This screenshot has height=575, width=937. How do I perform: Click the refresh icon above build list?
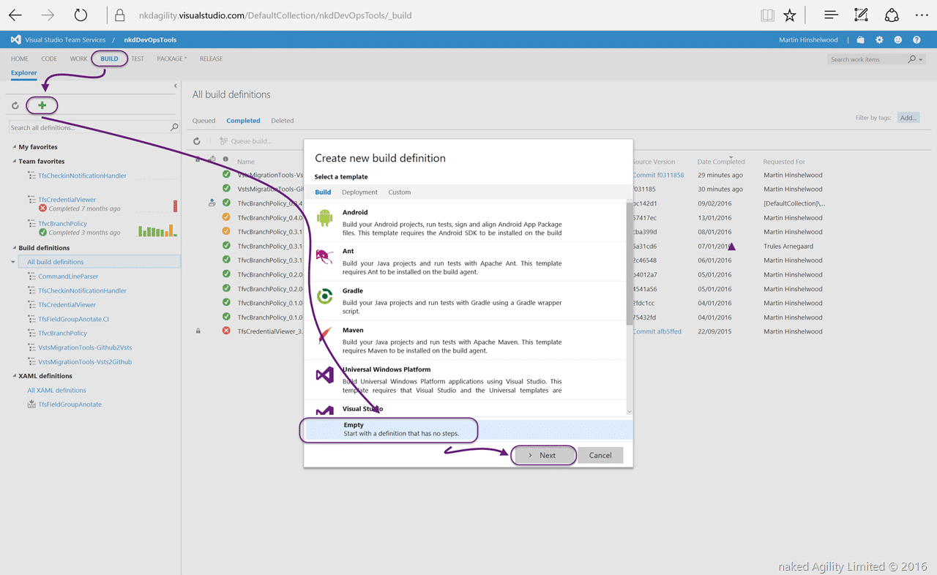pos(197,141)
